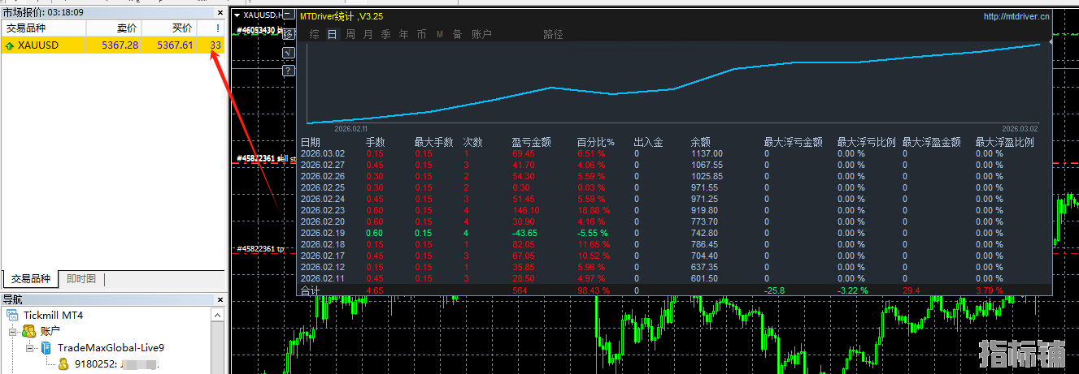Click the TradeMaxGlobal-Live9 server icon
The height and width of the screenshot is (374, 1079).
pyautogui.click(x=46, y=347)
